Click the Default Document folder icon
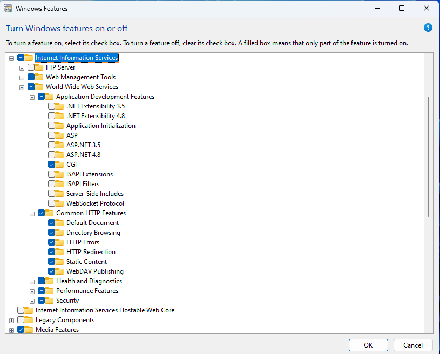Viewport: 440px width, 354px height. 59,223
